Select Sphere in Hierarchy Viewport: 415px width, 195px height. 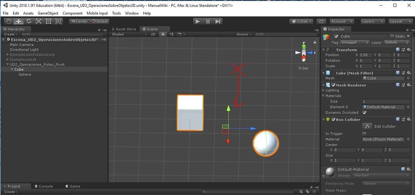[25, 74]
